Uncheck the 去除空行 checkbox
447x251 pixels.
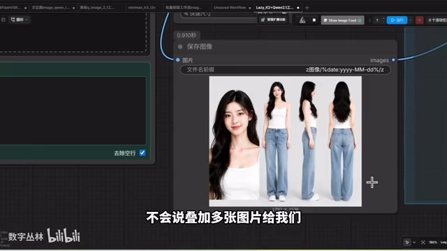(142, 153)
